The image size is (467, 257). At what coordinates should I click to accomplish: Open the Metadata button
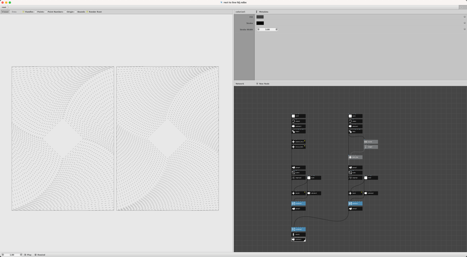tap(262, 12)
